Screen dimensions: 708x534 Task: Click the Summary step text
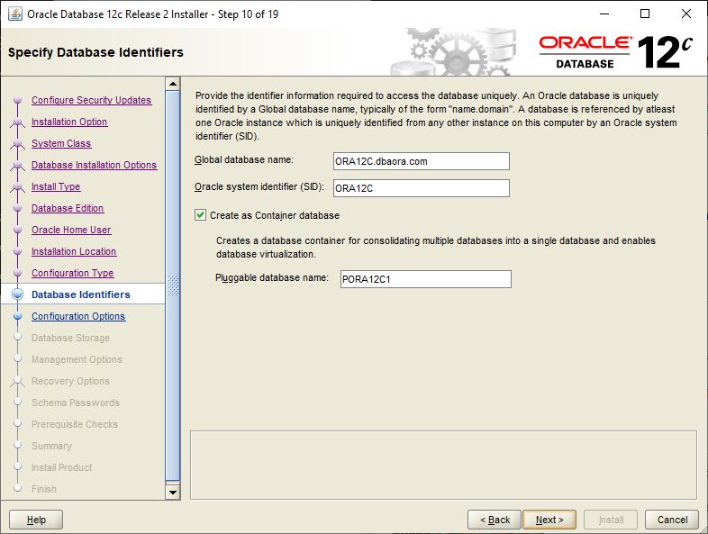point(51,446)
